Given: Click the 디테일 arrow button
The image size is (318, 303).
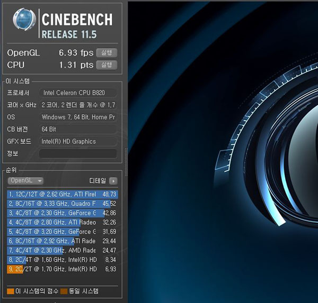Looking at the screenshot, I should (113, 181).
